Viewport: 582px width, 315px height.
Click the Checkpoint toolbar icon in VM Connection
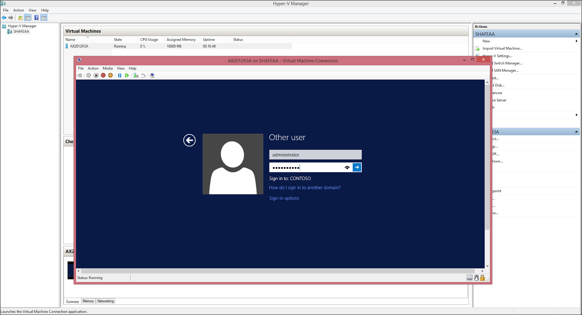pyautogui.click(x=136, y=75)
